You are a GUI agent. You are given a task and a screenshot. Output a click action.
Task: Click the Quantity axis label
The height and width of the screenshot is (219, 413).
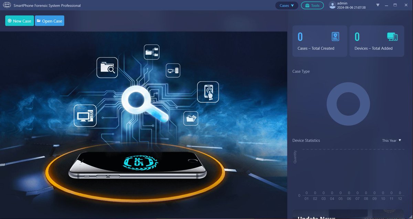point(295,157)
